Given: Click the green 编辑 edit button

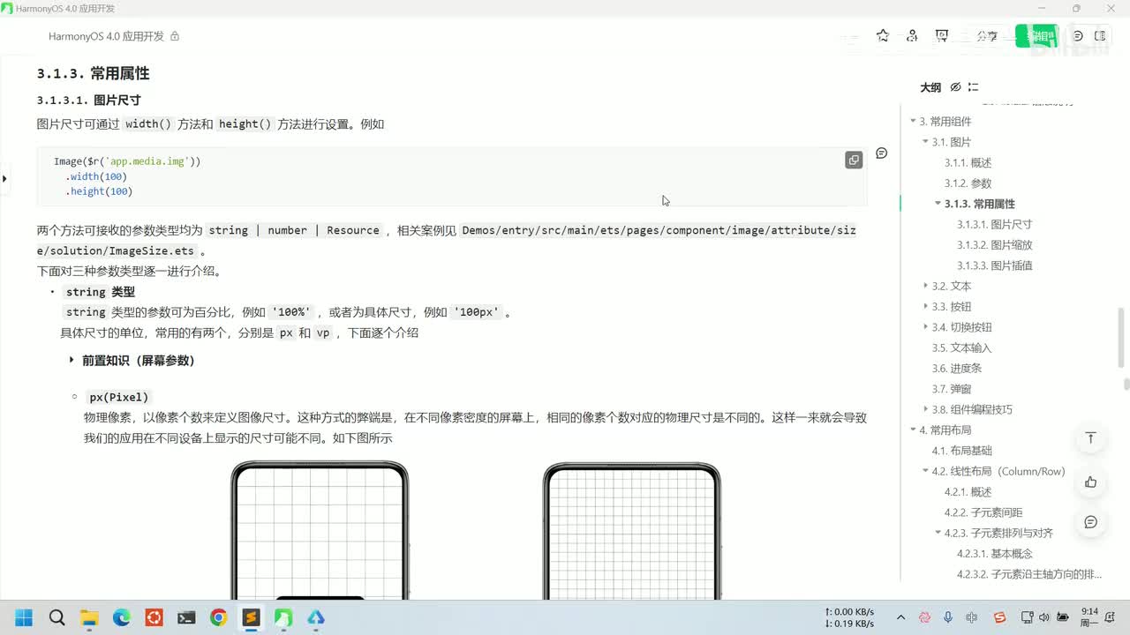Looking at the screenshot, I should tap(1036, 36).
